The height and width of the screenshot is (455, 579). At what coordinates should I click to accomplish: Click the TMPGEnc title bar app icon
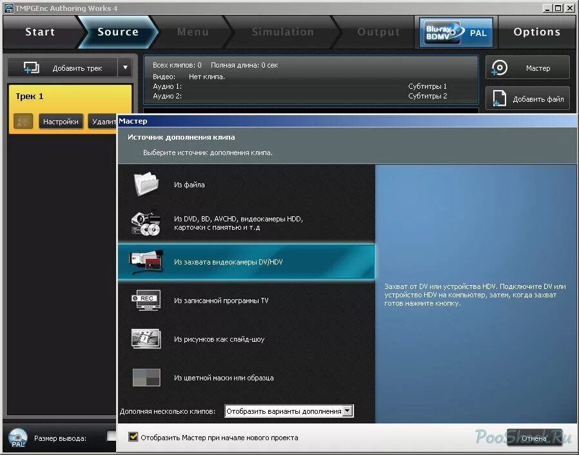[x=9, y=8]
